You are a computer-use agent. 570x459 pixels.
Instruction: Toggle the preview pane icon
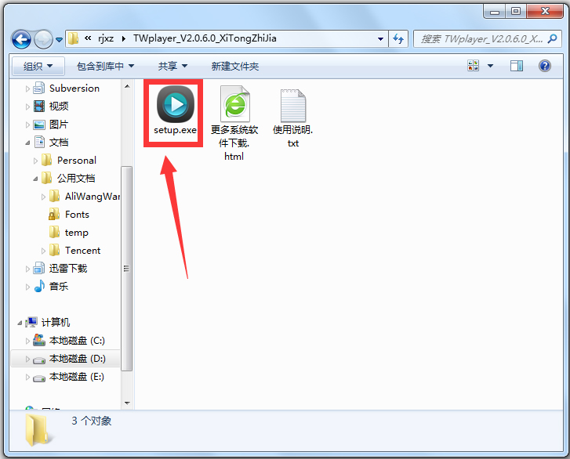click(x=516, y=66)
